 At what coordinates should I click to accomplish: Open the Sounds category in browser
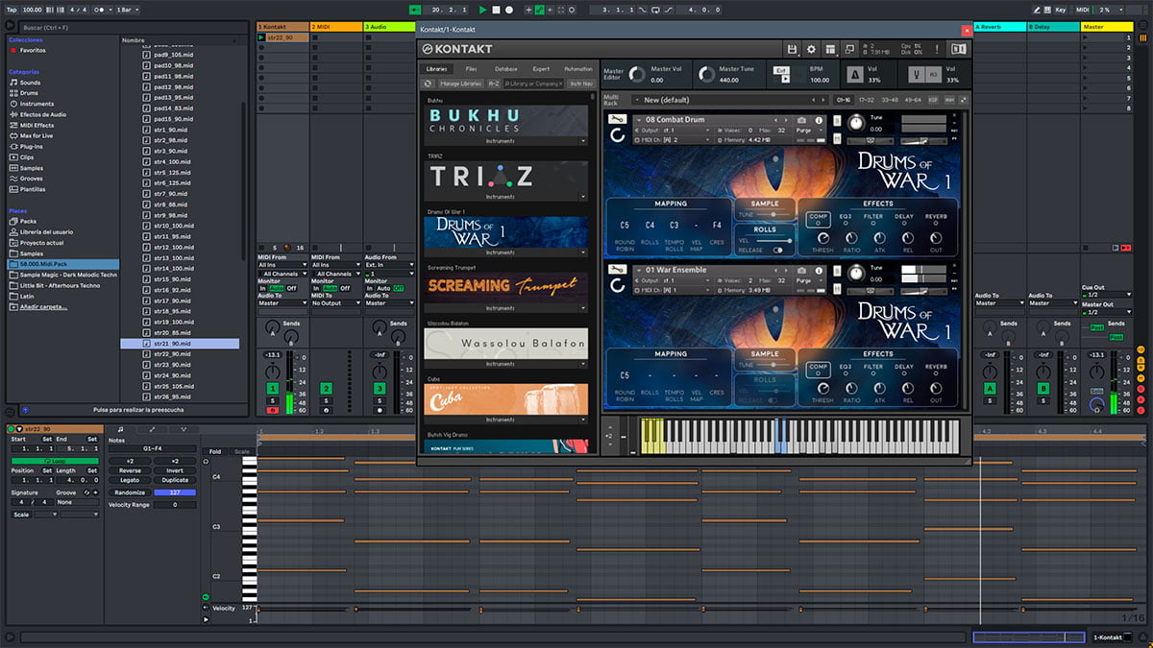[30, 83]
